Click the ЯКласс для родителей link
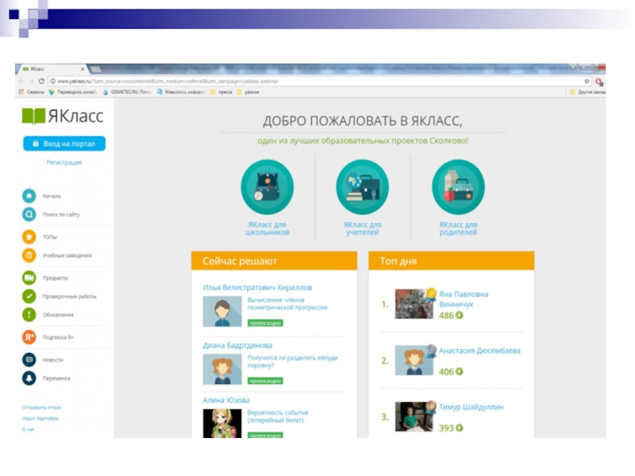The height and width of the screenshot is (476, 635). [x=458, y=228]
